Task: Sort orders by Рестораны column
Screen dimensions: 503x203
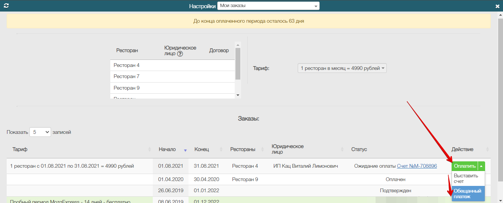Action: tap(245, 149)
